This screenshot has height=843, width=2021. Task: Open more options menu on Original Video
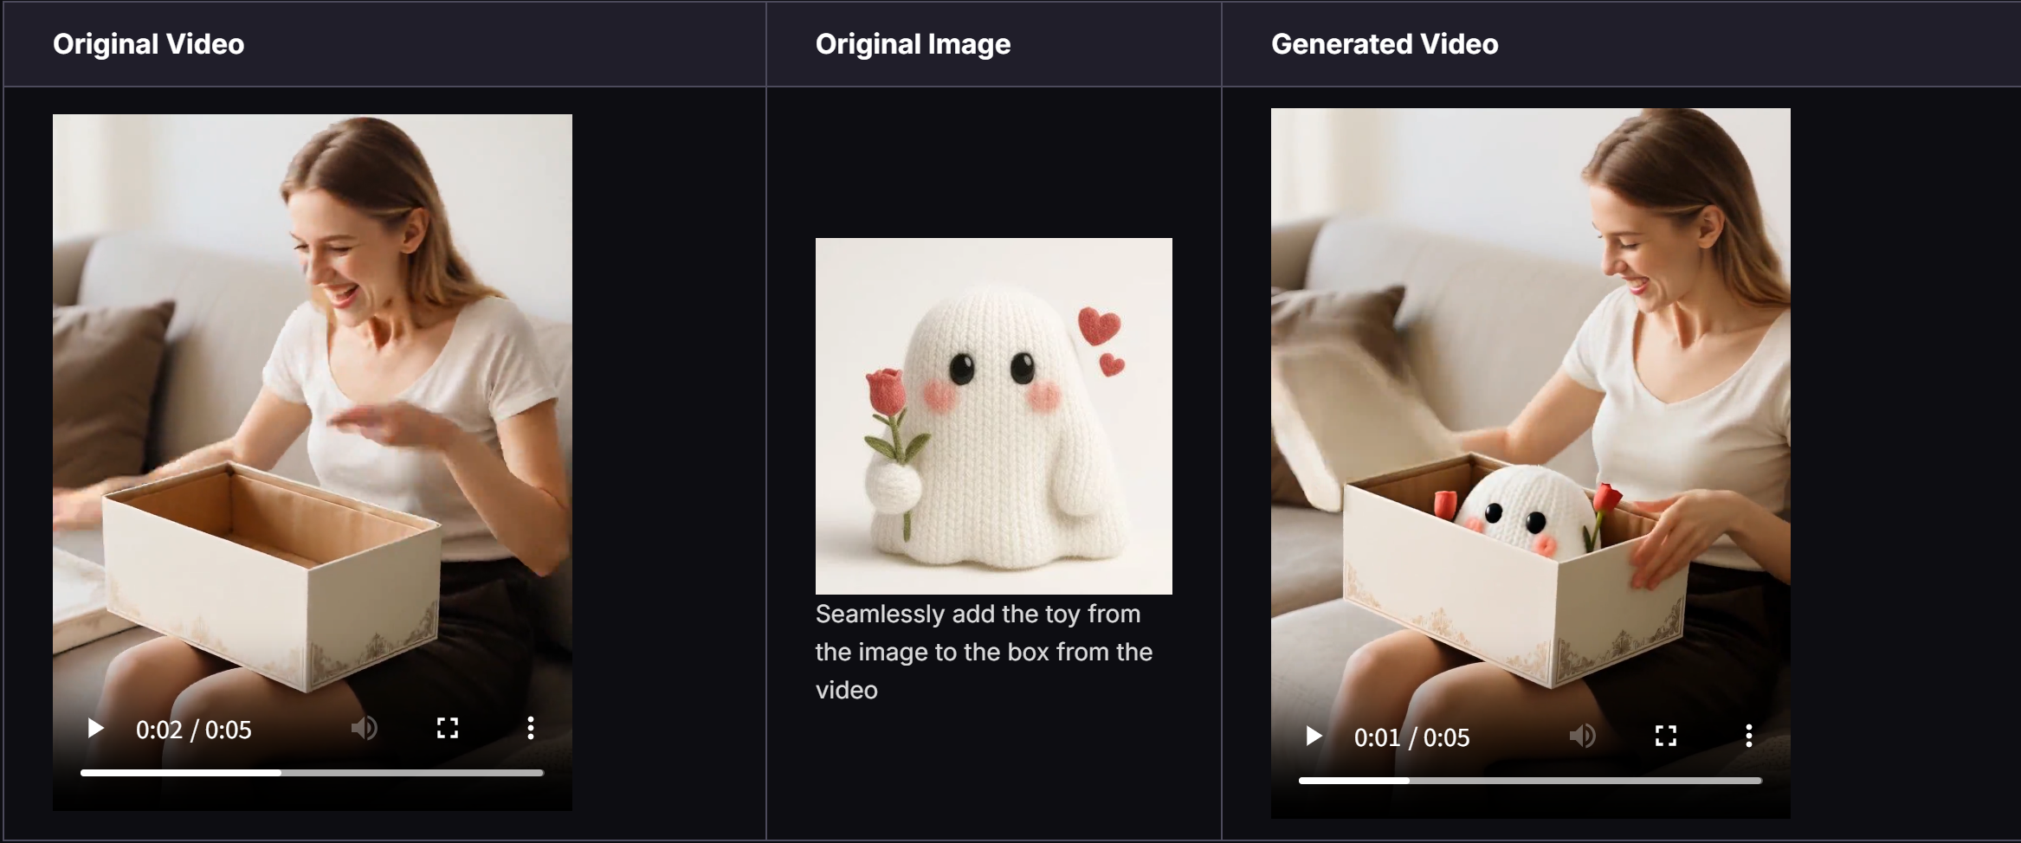tap(531, 729)
